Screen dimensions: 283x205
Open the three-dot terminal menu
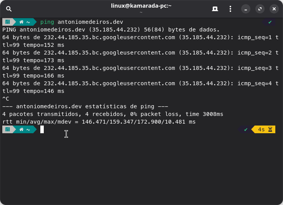tap(230, 9)
